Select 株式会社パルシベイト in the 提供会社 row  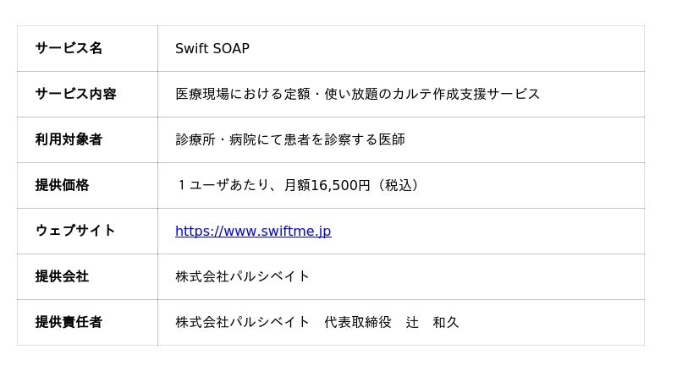point(243,276)
